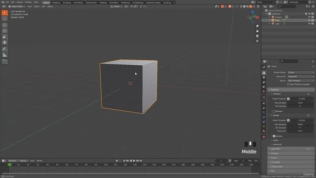Click the render Max Samples value field

click(x=300, y=125)
